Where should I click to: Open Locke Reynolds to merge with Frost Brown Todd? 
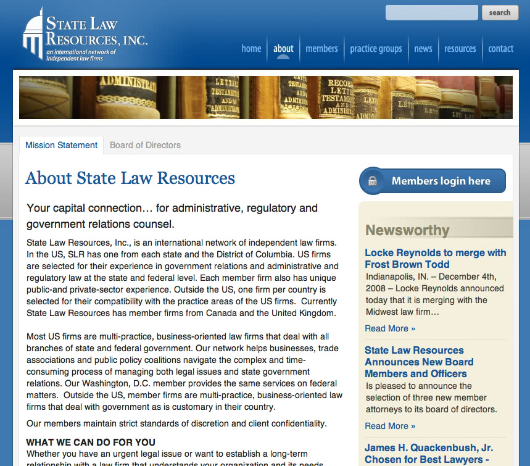point(436,259)
